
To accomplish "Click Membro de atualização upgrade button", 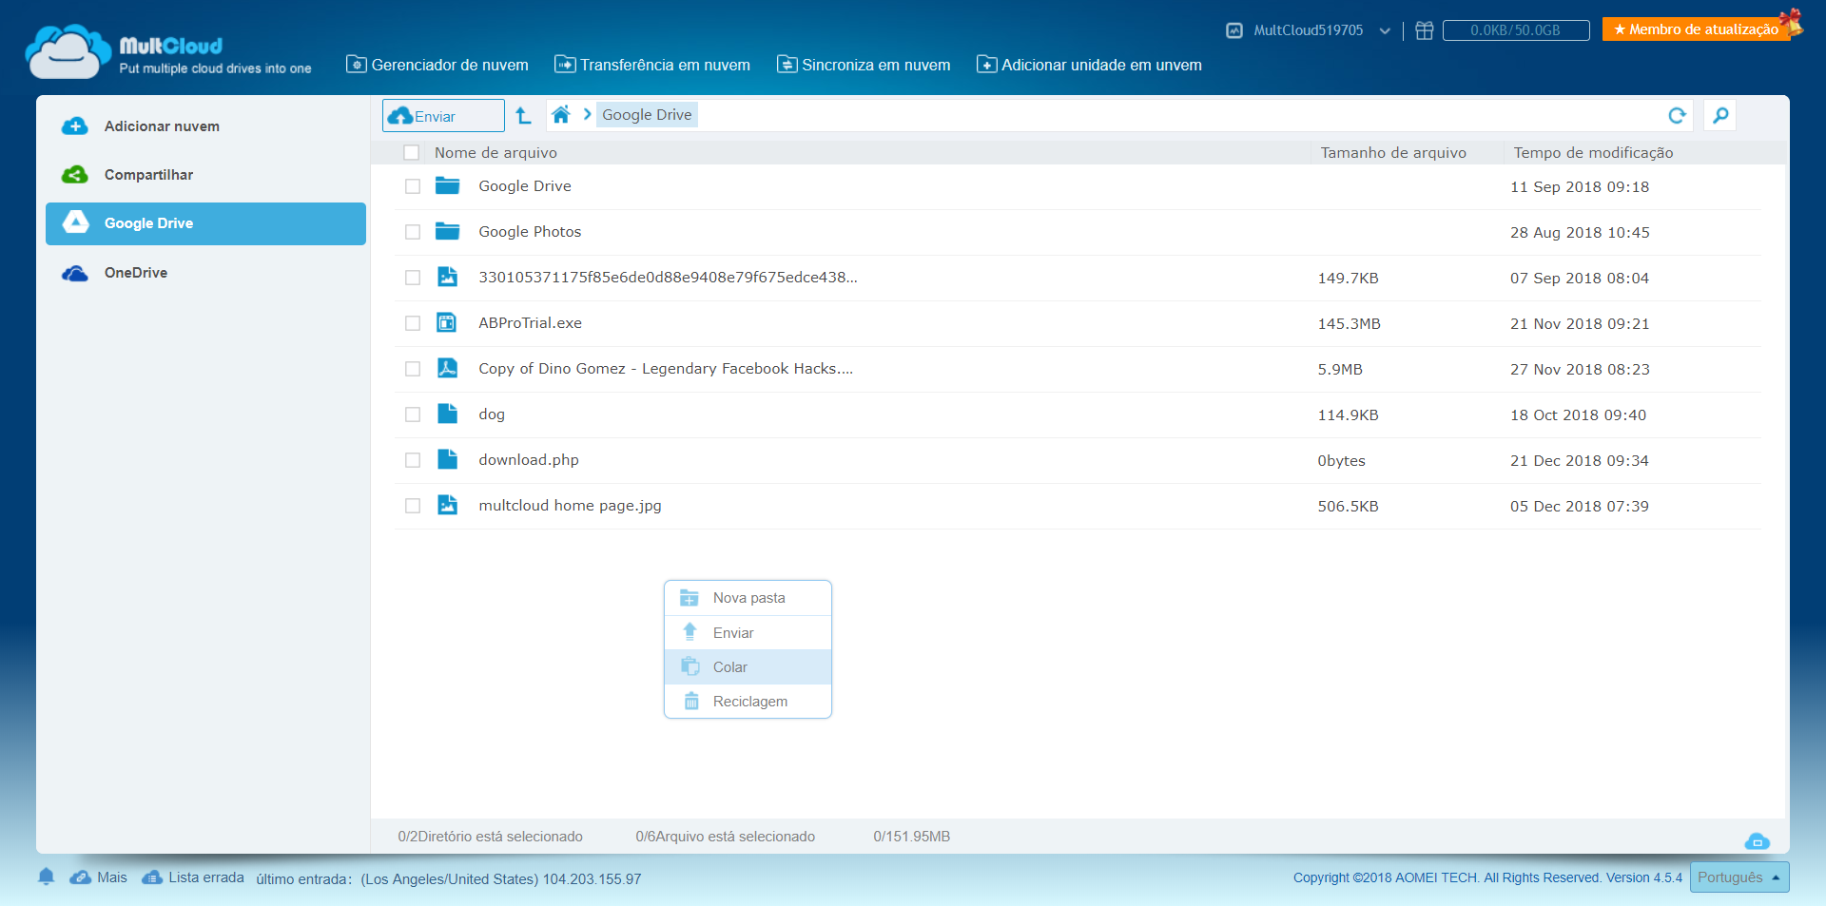I will pos(1696,29).
